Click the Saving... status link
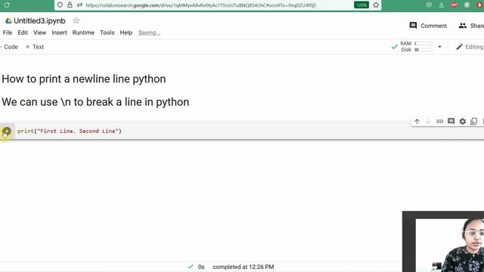 [x=149, y=32]
